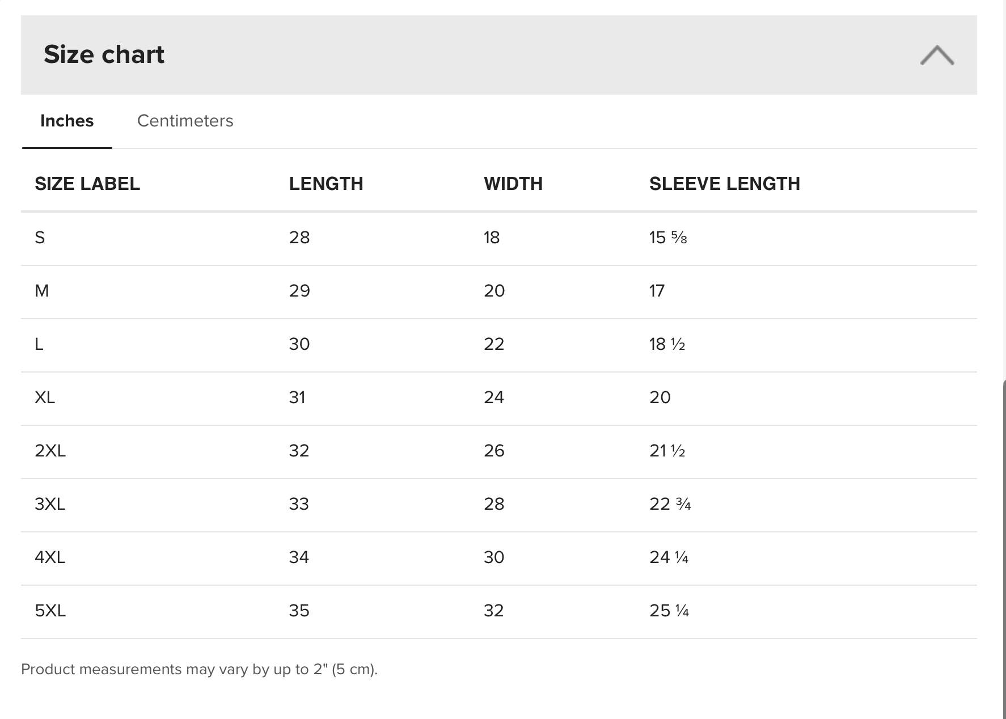Click the Size chart header title
The height and width of the screenshot is (719, 1006).
pos(104,54)
